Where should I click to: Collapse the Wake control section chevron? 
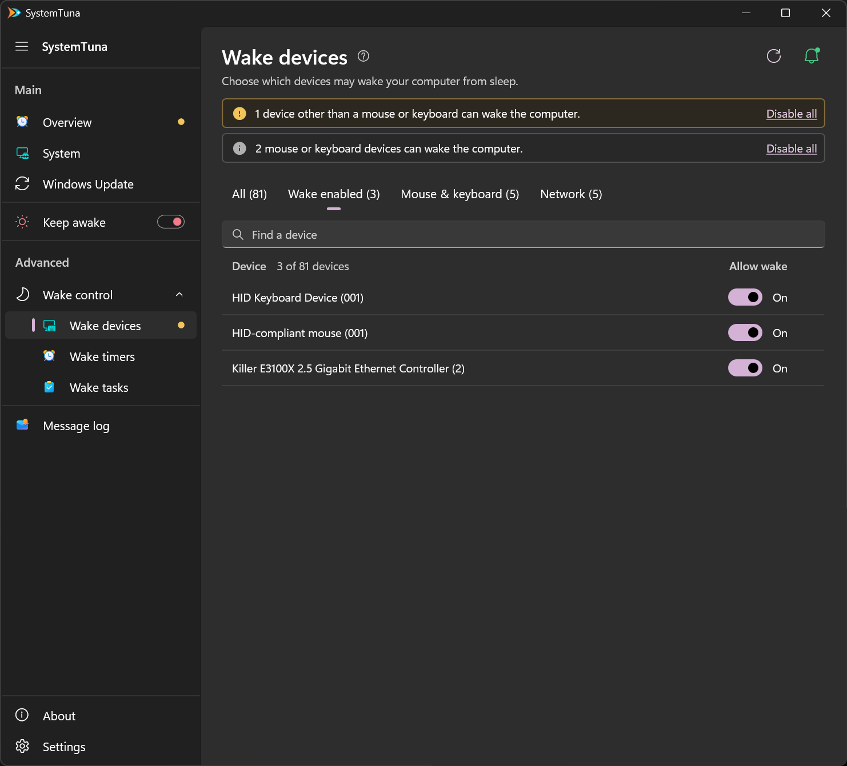coord(179,295)
